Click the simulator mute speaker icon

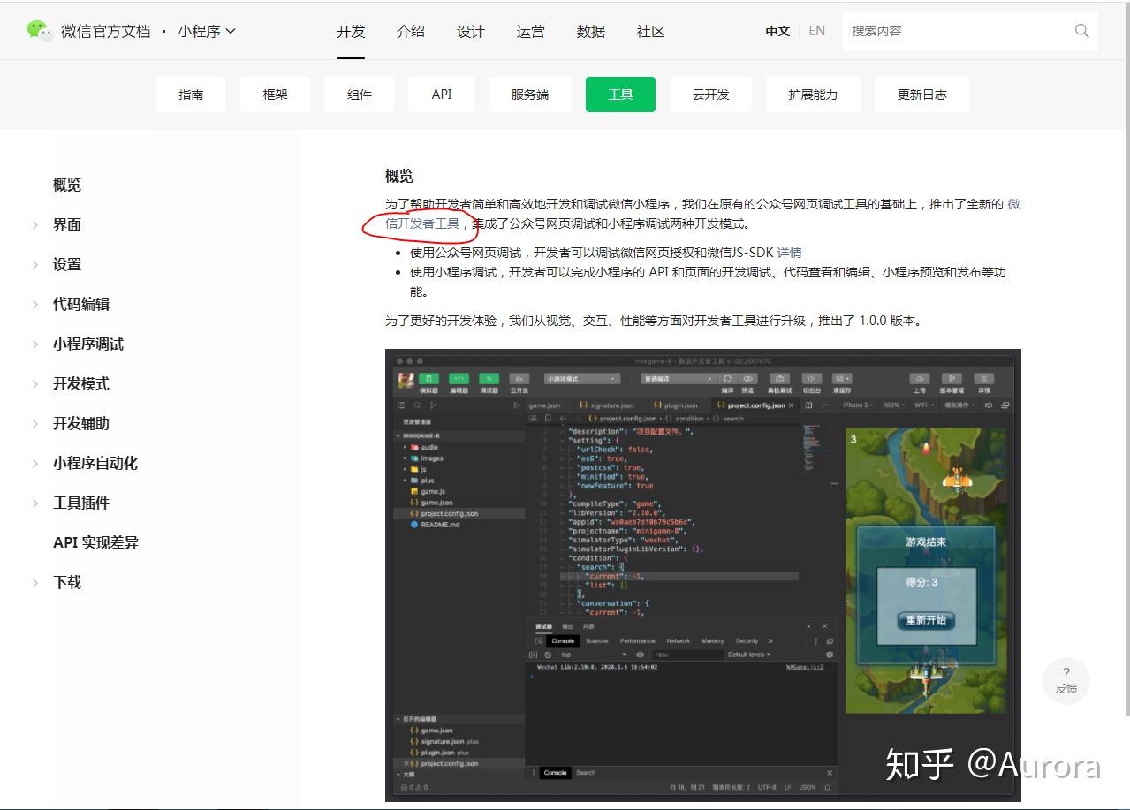(989, 405)
